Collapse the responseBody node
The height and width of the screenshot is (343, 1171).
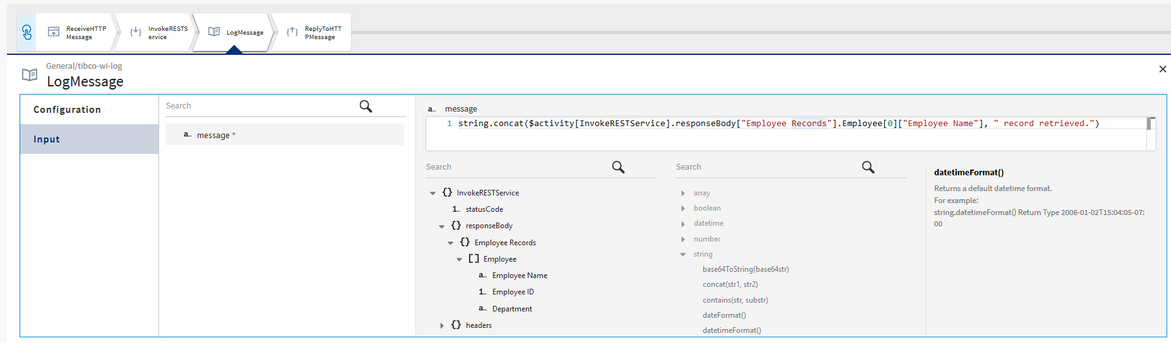coord(441,226)
